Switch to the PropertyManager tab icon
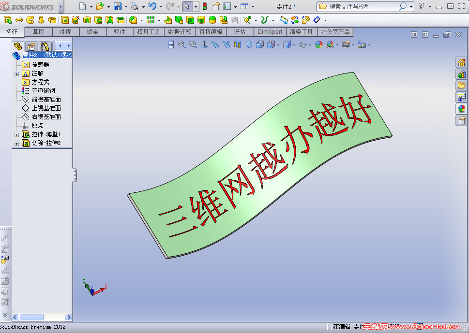Viewport: 469px width, 333px height. (x=31, y=46)
